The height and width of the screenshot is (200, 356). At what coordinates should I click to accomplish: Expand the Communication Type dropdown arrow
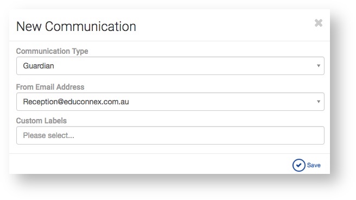click(319, 66)
